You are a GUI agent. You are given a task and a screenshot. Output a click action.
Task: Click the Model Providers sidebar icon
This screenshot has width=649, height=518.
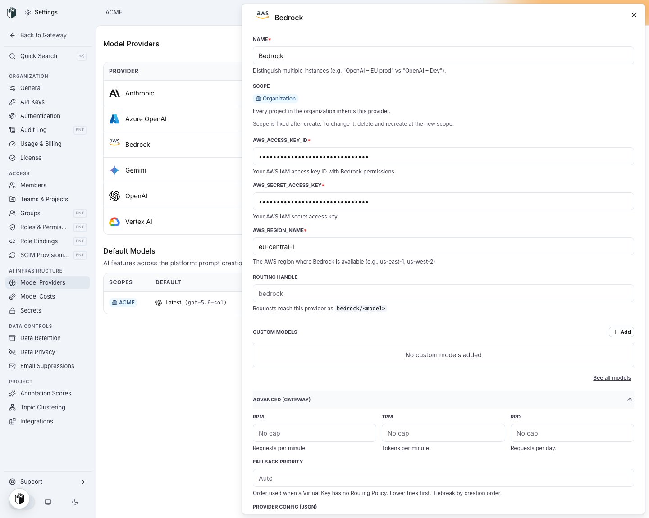[x=13, y=282]
